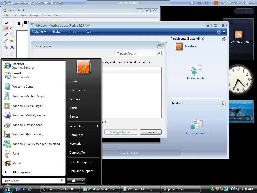257x193 pixels.
Task: Choose the Airbrush spray tool in Paint
Action: [x=6, y=47]
